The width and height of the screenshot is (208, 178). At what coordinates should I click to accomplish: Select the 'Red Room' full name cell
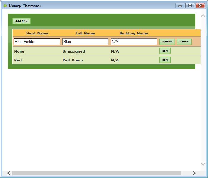(x=73, y=60)
